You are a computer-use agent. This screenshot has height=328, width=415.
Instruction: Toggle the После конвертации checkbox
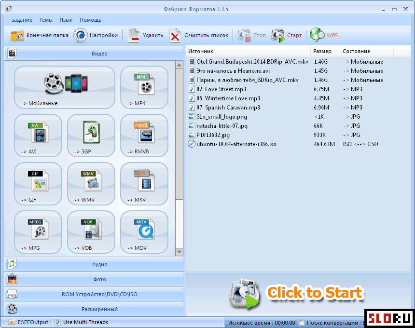click(301, 322)
